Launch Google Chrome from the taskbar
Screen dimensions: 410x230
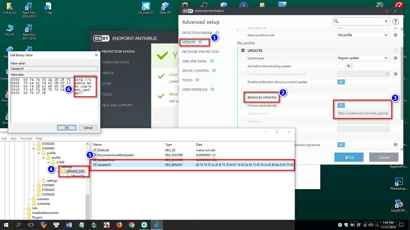click(x=132, y=225)
